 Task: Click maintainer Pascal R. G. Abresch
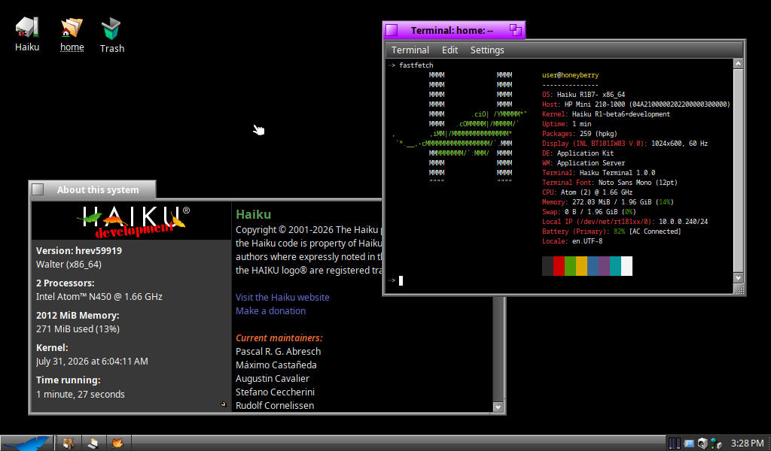pos(278,352)
